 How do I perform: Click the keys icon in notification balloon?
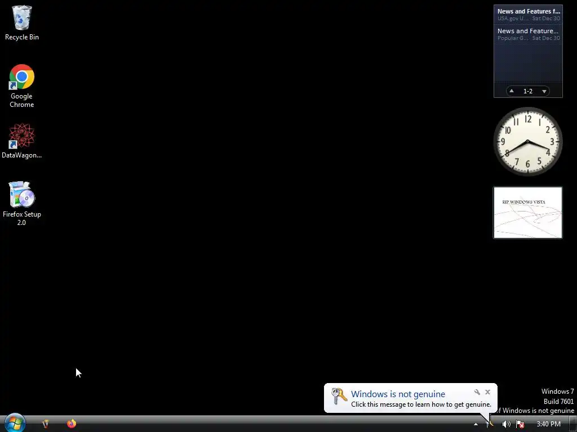click(x=339, y=396)
